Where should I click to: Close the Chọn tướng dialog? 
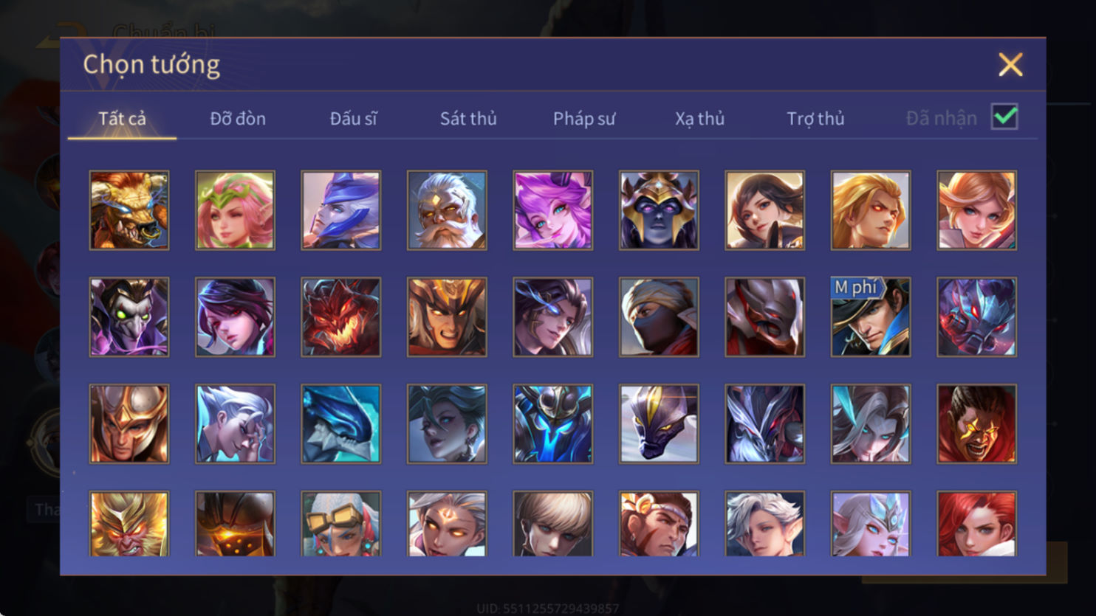click(1010, 65)
